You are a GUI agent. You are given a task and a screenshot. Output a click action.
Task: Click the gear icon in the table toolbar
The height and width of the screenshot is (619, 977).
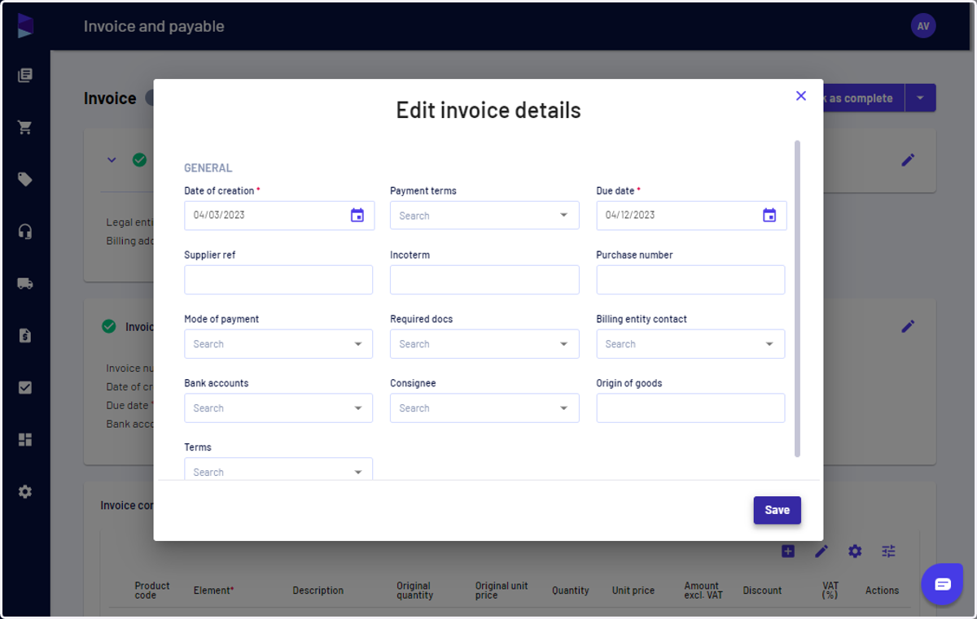pos(855,551)
